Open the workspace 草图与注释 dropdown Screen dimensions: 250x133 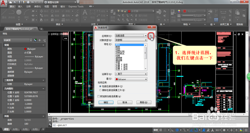(60, 2)
